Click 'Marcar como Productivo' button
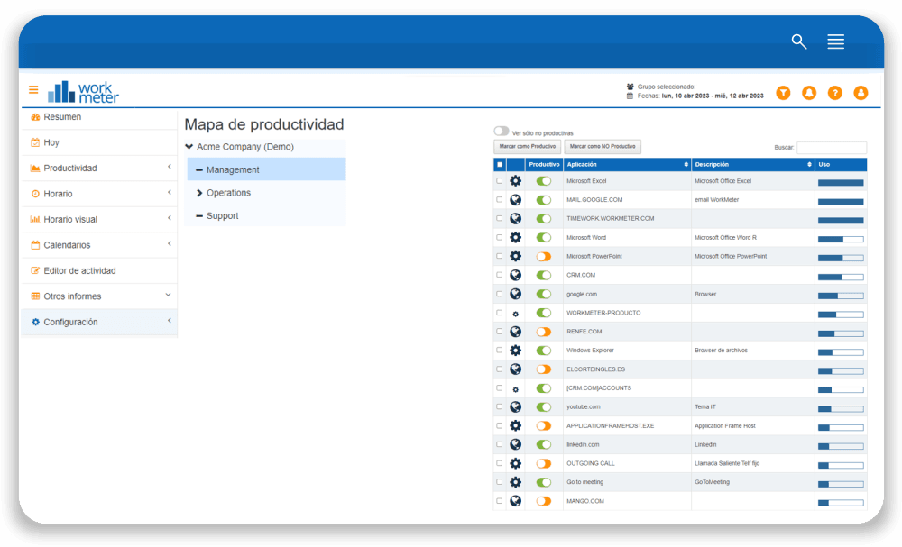Screen dimensions: 902x547 [x=527, y=147]
